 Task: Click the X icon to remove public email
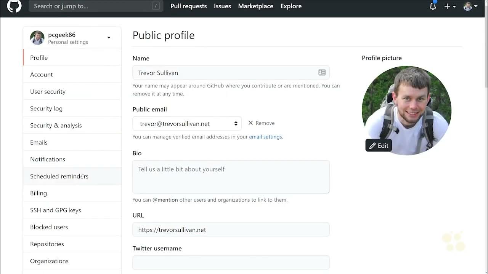250,123
